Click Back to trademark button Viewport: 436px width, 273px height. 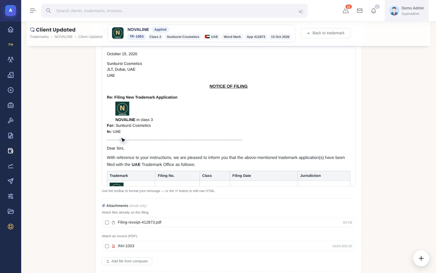click(325, 33)
